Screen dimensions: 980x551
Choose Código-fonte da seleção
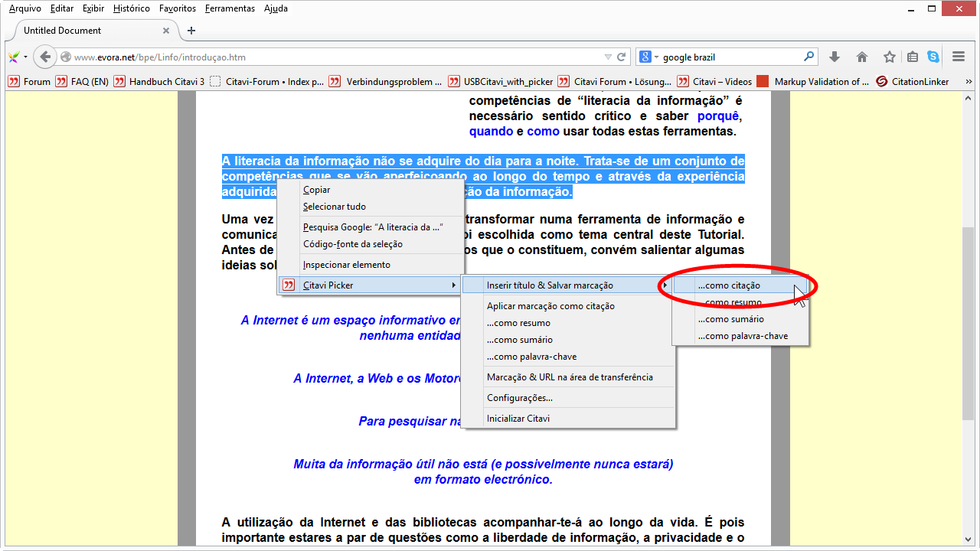pyautogui.click(x=371, y=244)
